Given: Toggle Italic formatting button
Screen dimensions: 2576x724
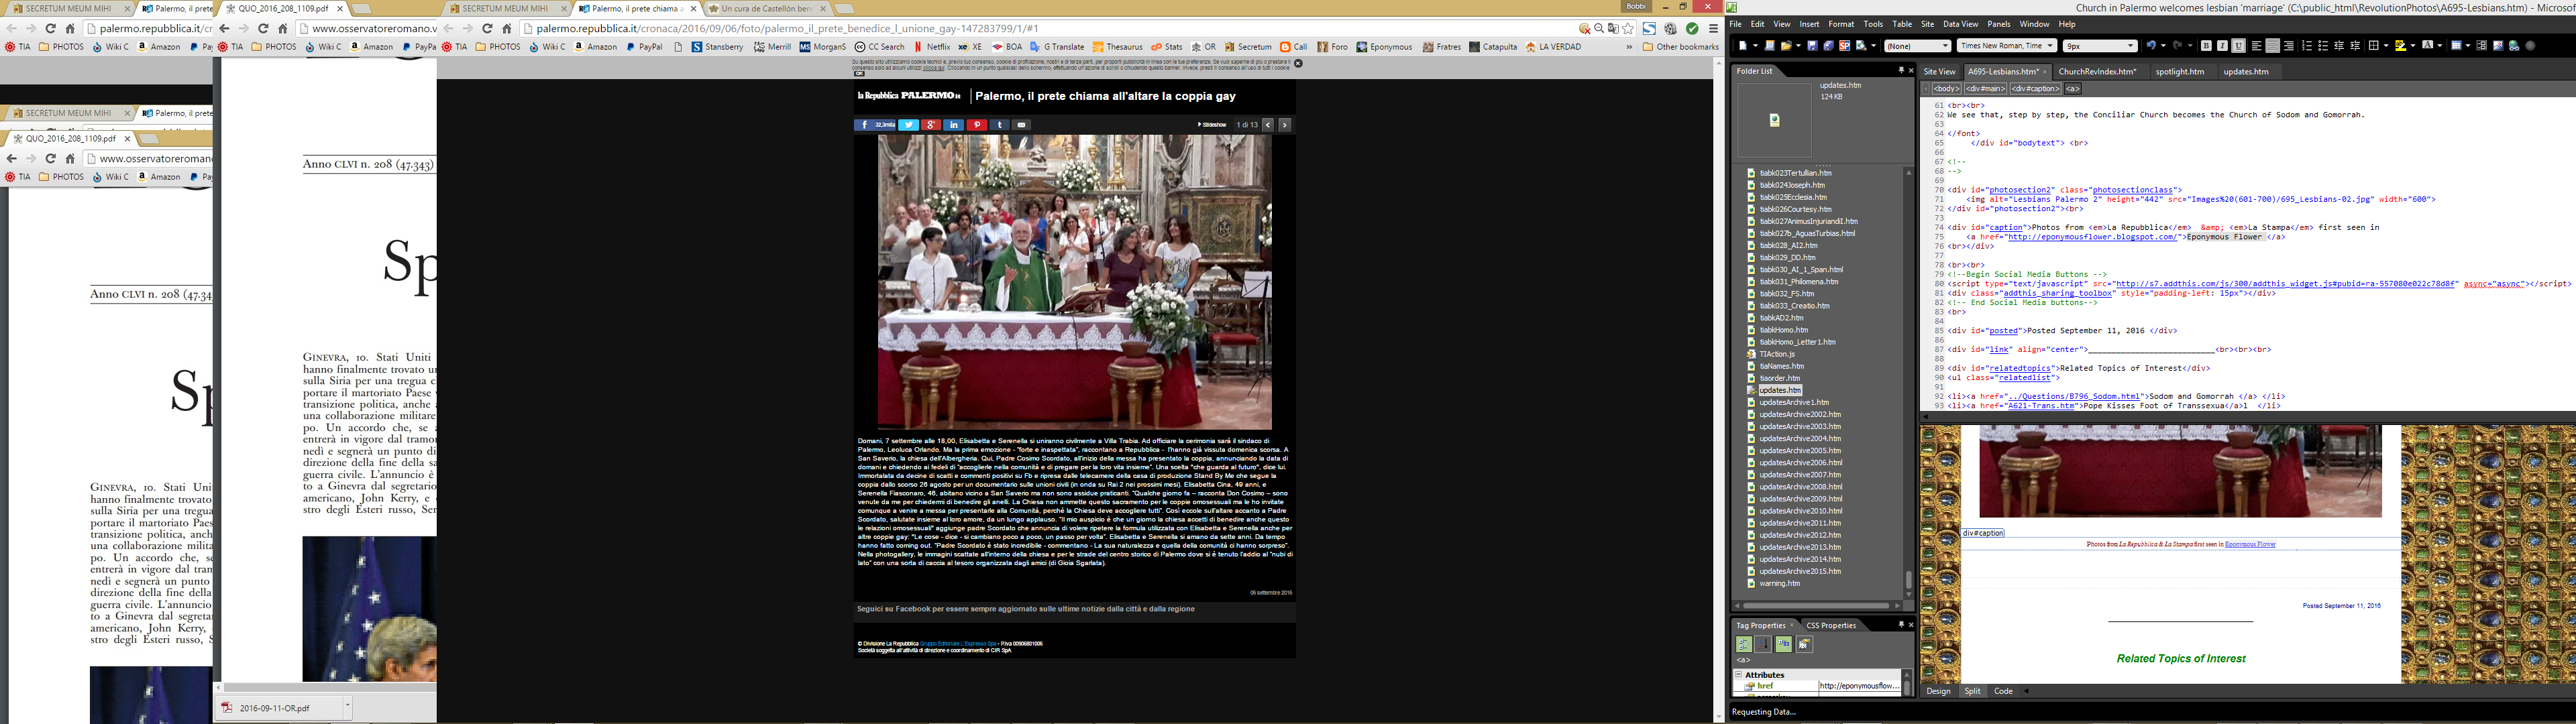Looking at the screenshot, I should [x=2222, y=46].
